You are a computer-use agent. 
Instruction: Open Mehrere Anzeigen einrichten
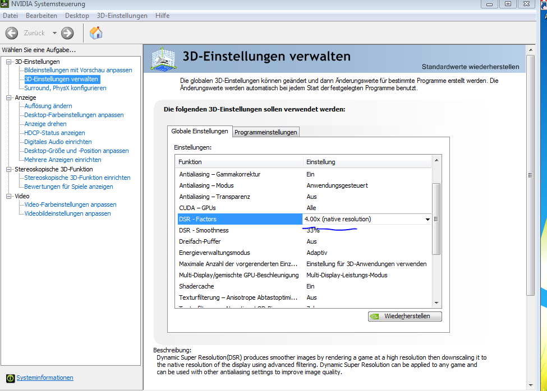63,160
